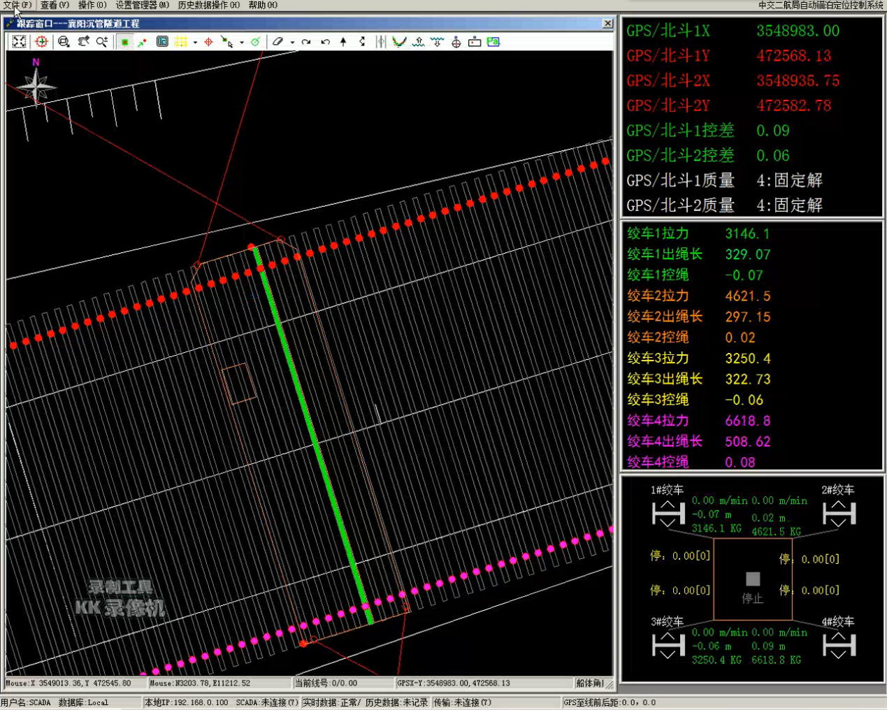887x710 pixels.
Task: Open the 历史数据操作(H) menu
Action: coord(208,5)
